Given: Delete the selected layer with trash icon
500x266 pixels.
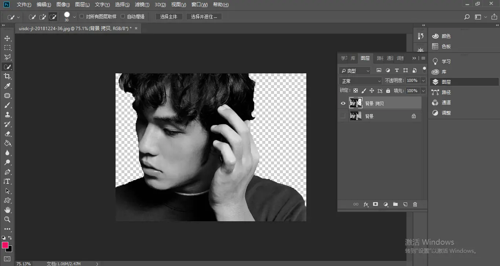Looking at the screenshot, I should (x=415, y=204).
